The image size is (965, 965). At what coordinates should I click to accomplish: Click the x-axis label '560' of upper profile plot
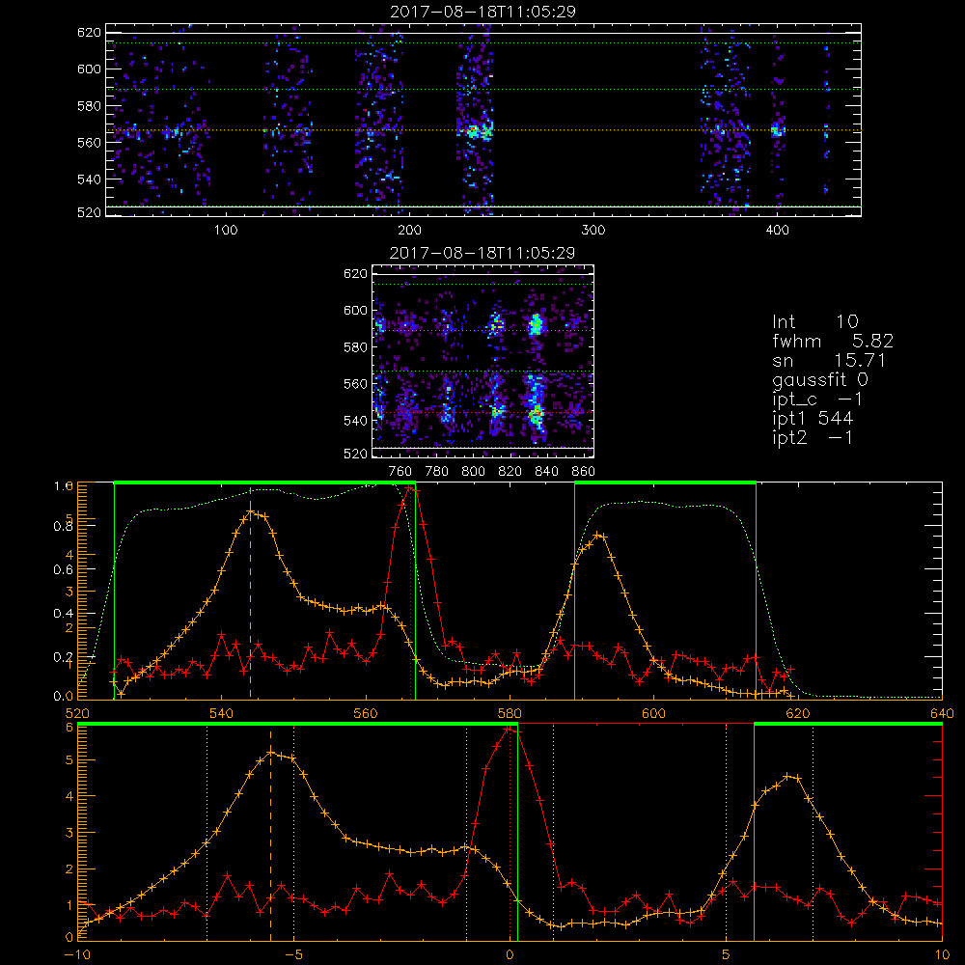366,713
